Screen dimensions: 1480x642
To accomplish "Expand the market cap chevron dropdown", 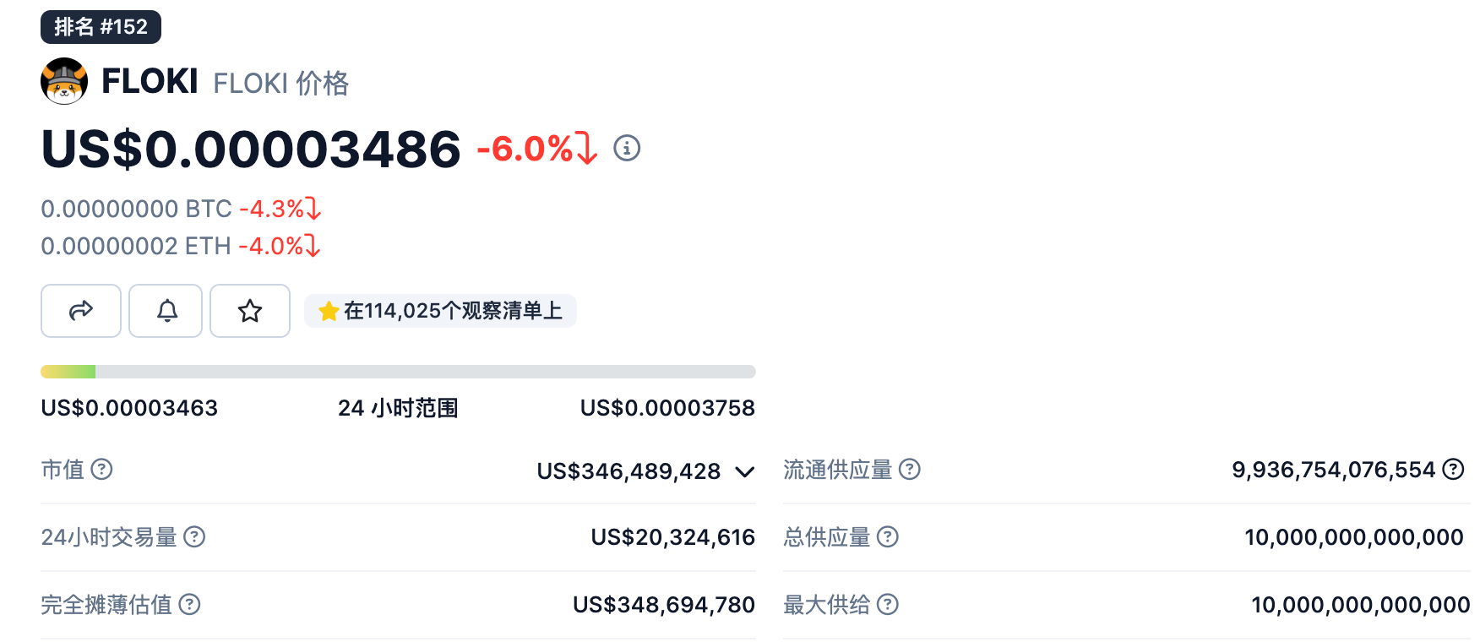I will click(x=744, y=471).
